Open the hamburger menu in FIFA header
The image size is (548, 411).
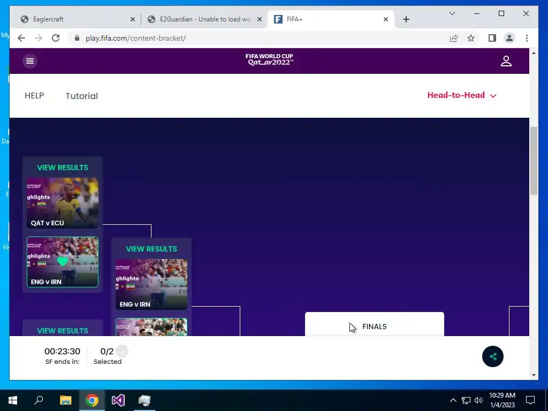pyautogui.click(x=30, y=61)
